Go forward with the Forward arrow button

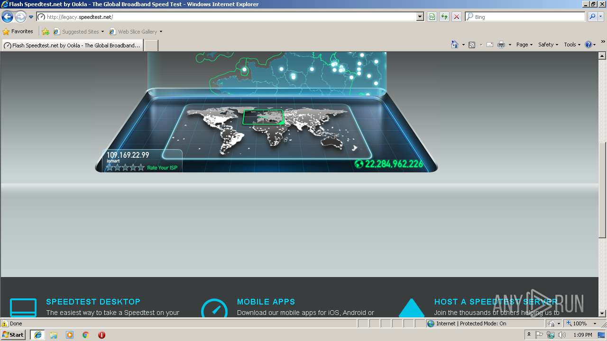tap(20, 17)
